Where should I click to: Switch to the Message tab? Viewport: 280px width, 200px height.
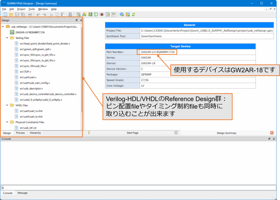pos(22,193)
